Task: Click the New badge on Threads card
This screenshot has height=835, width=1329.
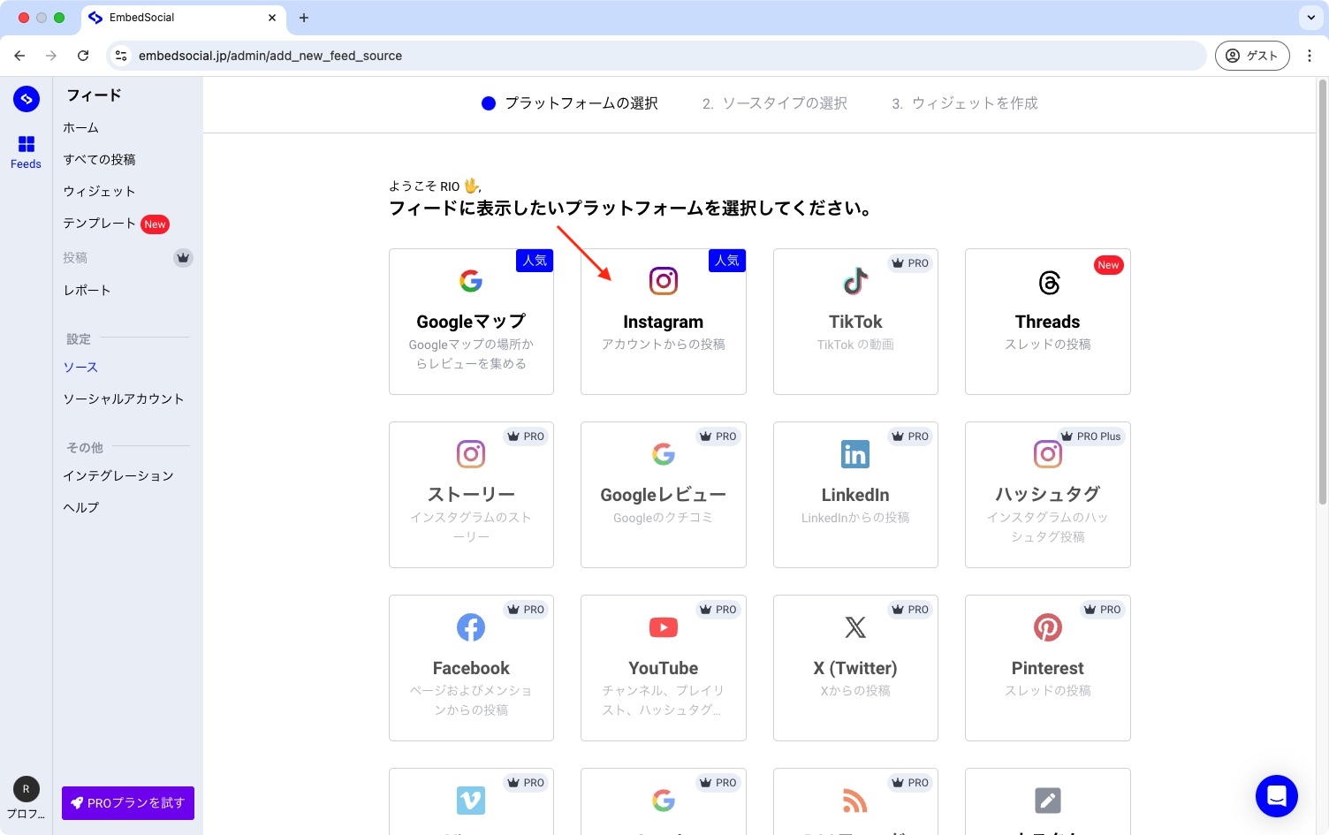Action: tap(1108, 265)
